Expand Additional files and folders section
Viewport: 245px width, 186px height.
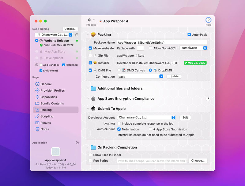point(88,88)
